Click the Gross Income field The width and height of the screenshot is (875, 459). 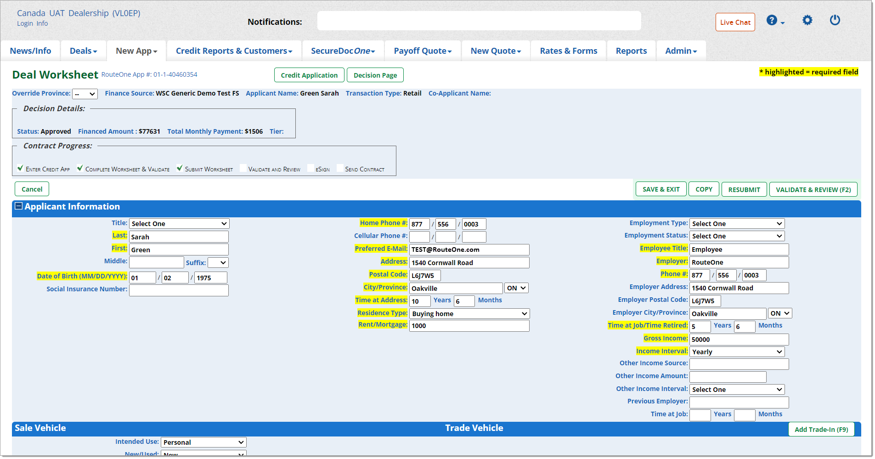[739, 340]
